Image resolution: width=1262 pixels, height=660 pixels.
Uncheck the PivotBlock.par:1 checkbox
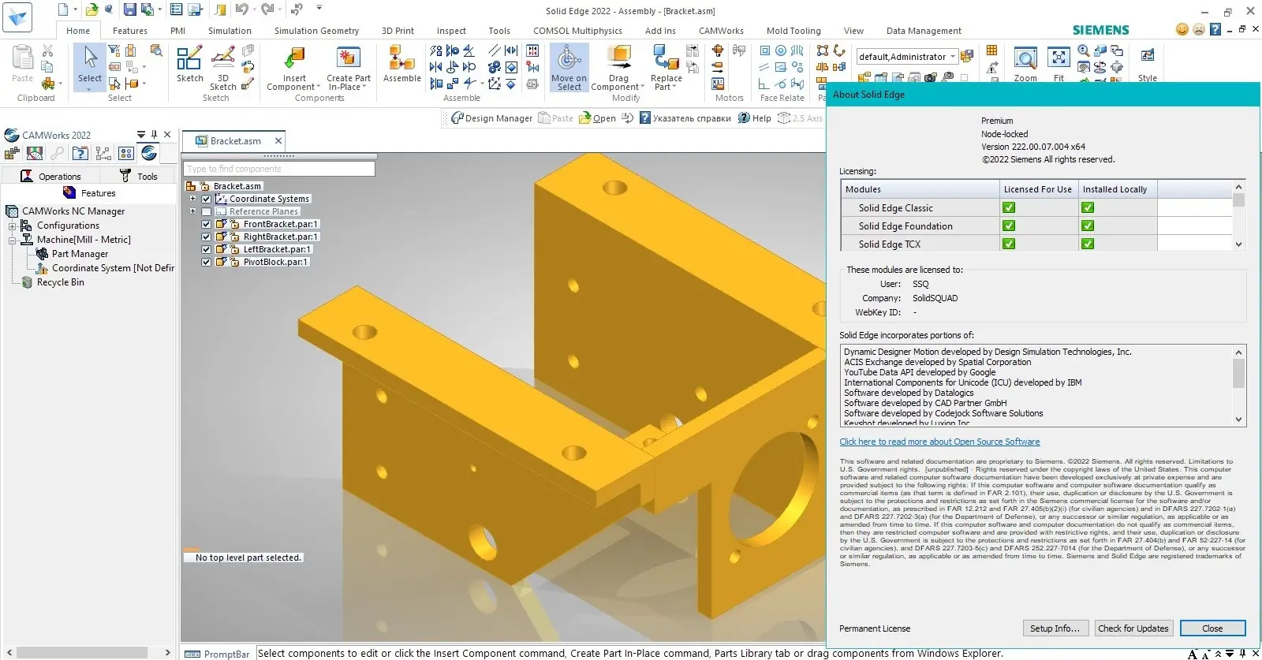206,262
